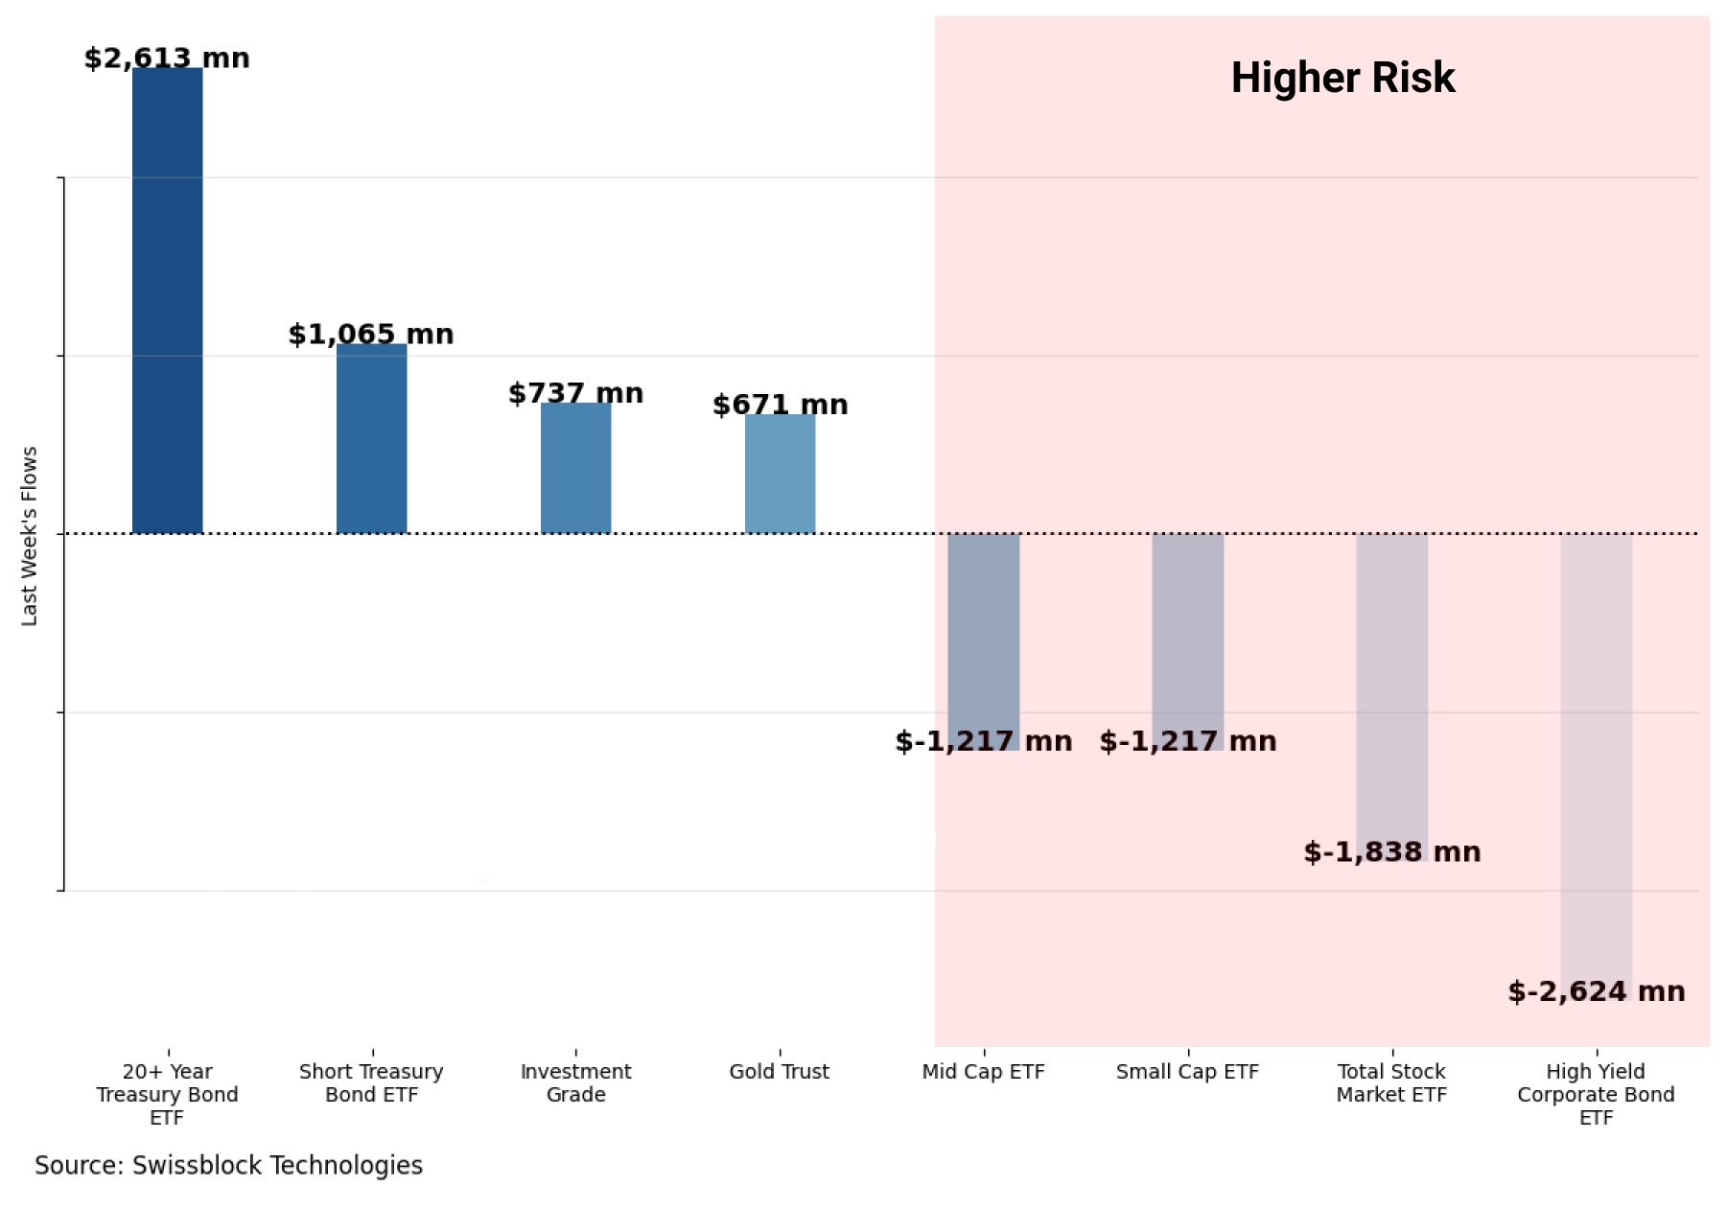This screenshot has width=1727, height=1209.
Task: Click the Last Week's Flows axis title
Action: [30, 536]
